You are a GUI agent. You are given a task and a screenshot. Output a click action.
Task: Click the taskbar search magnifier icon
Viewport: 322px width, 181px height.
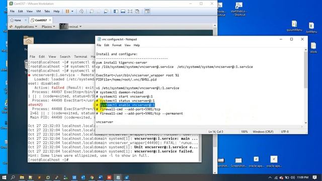(x=13, y=177)
